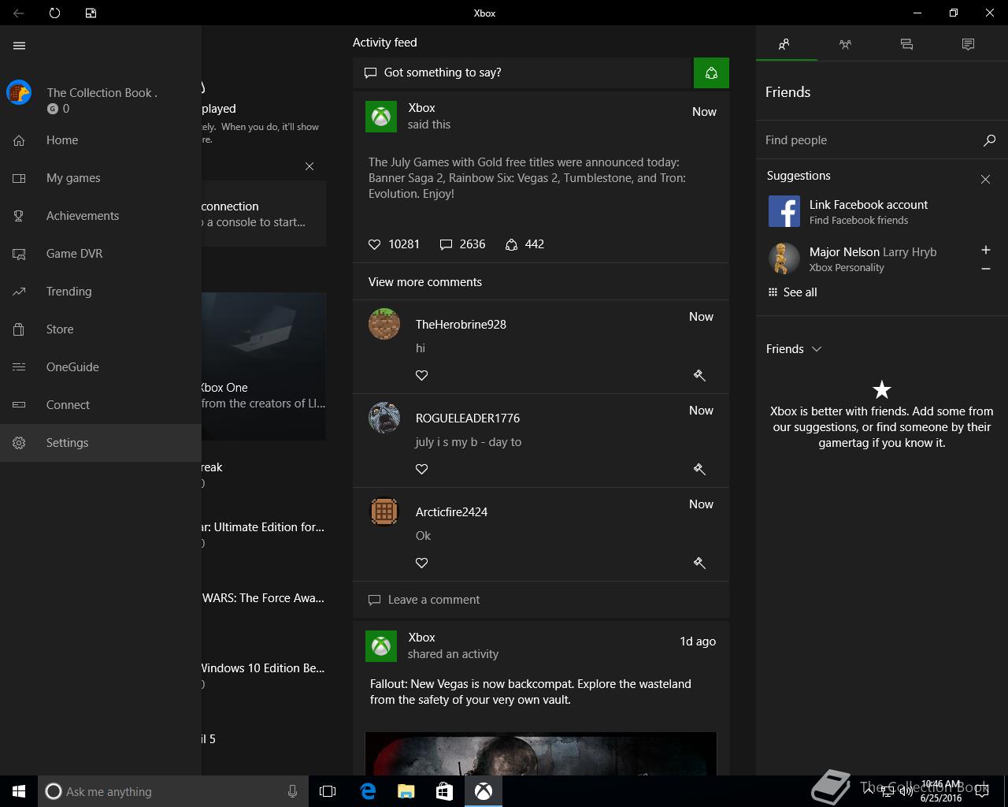Dismiss the Suggestions section
Image resolution: width=1008 pixels, height=807 pixels.
tap(985, 180)
